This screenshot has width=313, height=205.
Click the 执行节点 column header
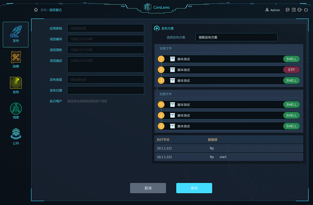[x=163, y=140]
